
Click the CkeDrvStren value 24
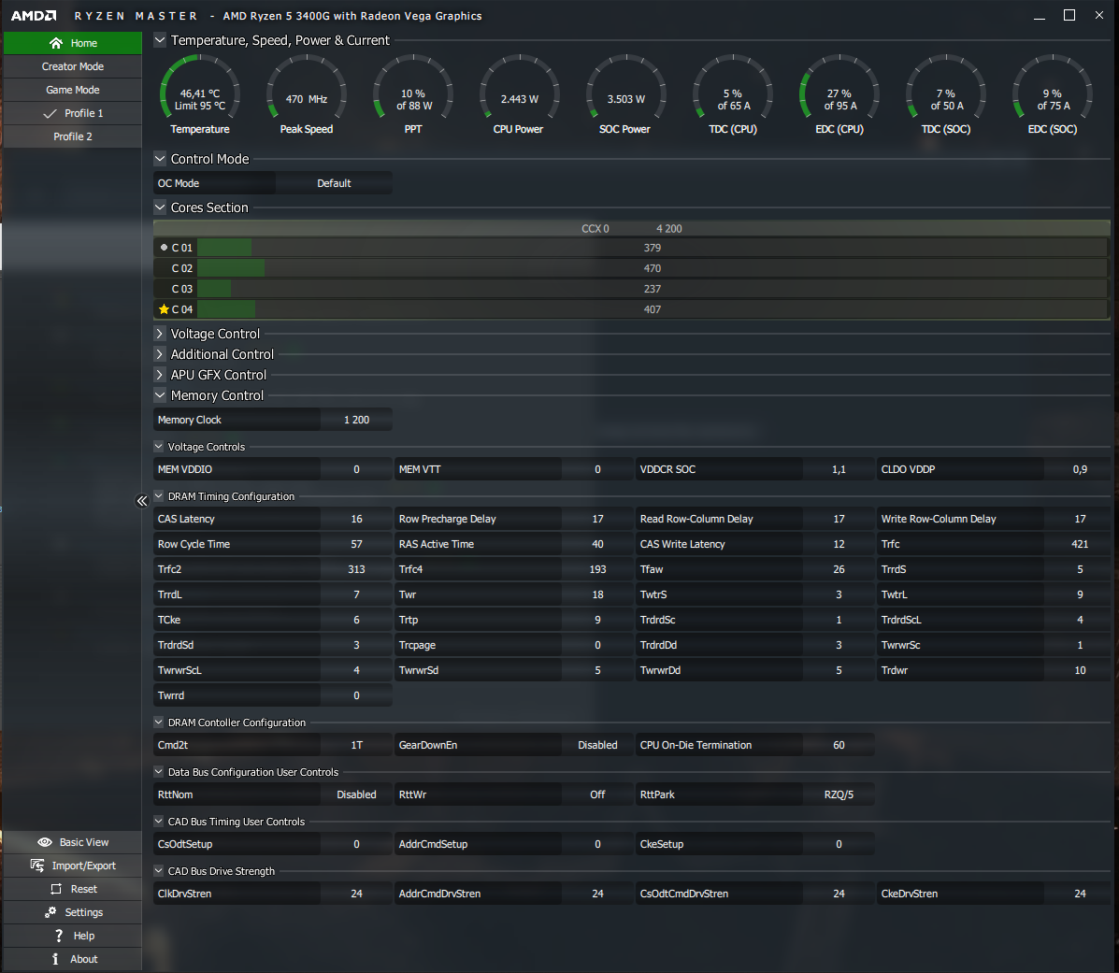pos(1080,894)
